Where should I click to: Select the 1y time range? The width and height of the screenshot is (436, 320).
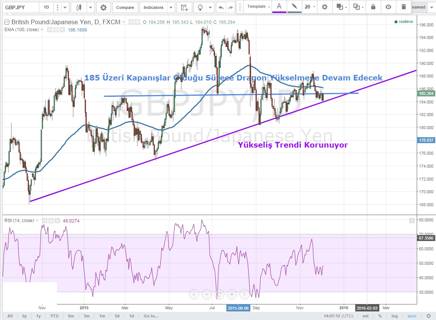point(39,316)
